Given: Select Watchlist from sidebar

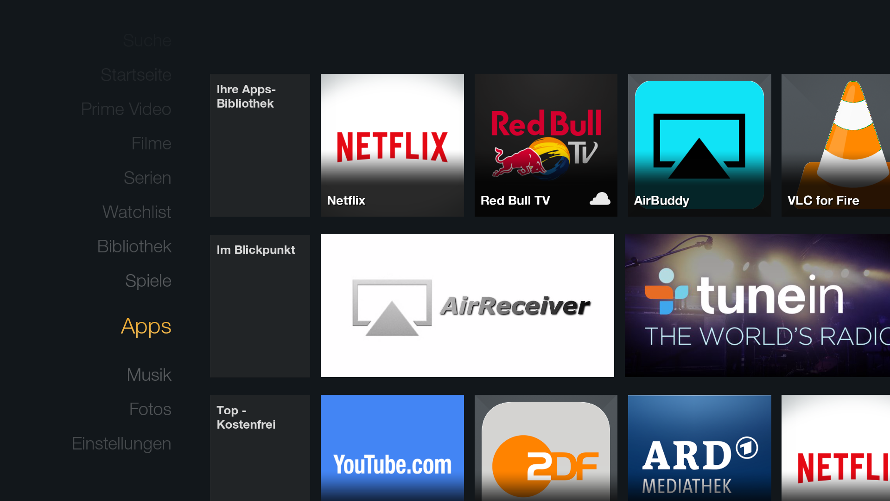Looking at the screenshot, I should [x=137, y=212].
